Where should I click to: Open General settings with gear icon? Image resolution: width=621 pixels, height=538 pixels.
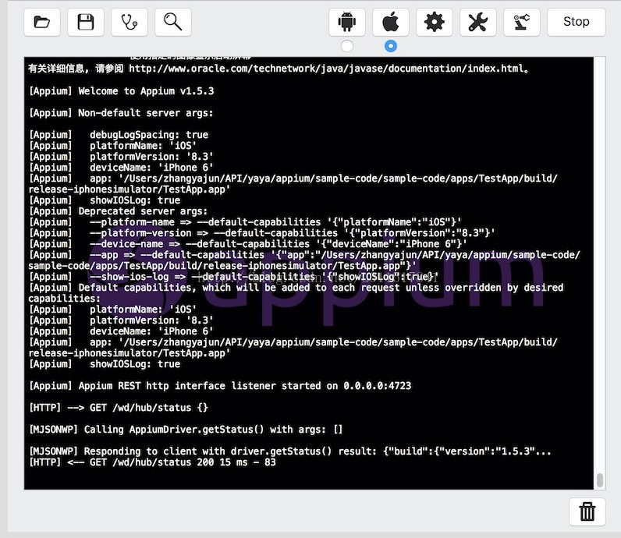coord(435,22)
